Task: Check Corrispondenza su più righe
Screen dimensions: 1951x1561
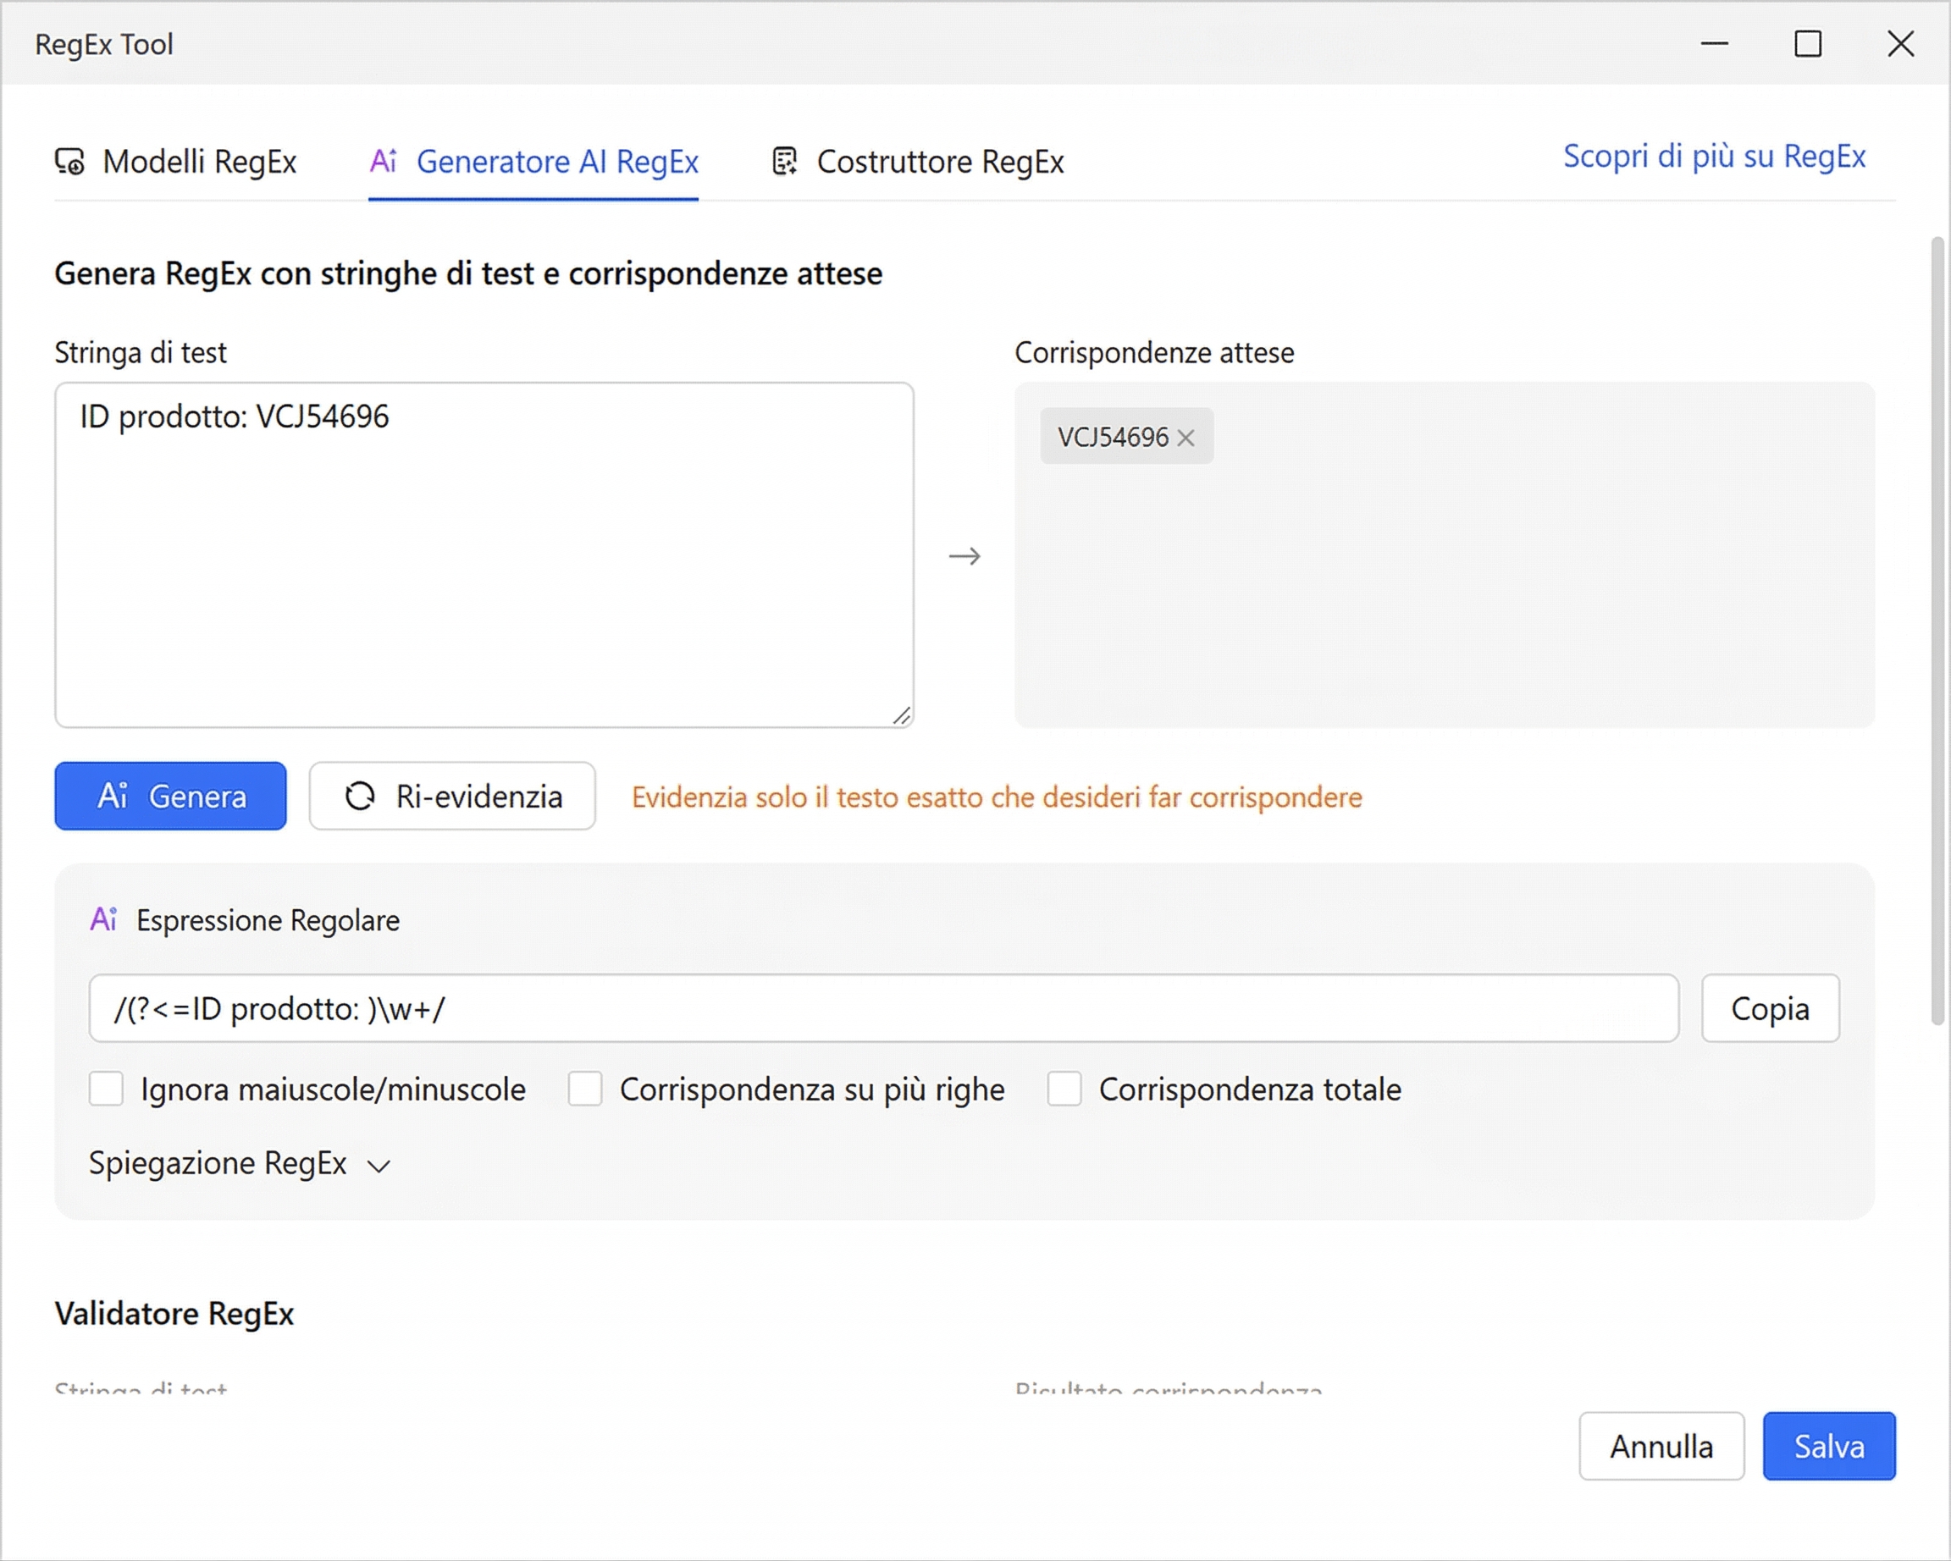Action: [585, 1089]
